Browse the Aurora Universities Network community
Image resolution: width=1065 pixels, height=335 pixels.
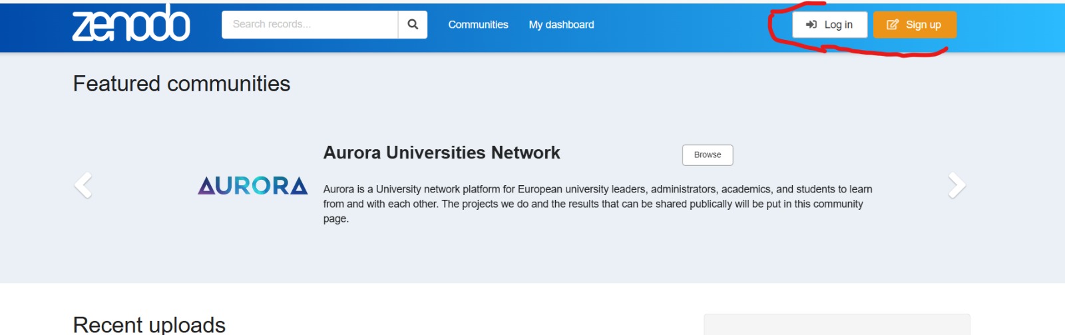(x=707, y=155)
